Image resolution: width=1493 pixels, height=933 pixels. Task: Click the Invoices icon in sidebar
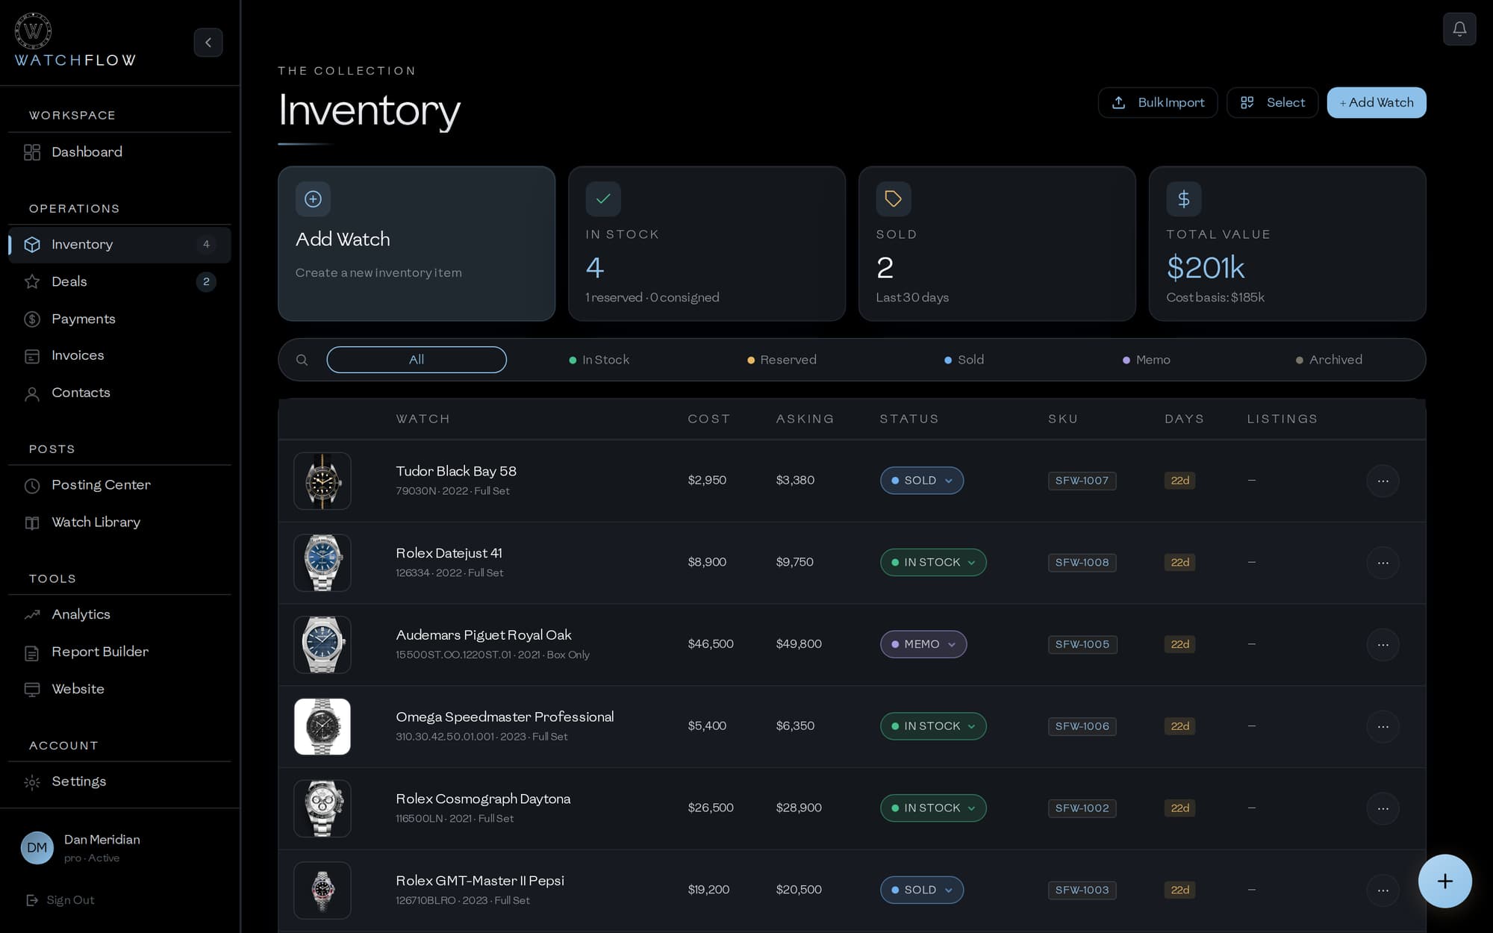(32, 356)
